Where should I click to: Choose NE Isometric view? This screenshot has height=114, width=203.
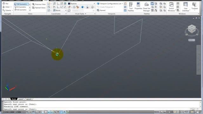click(21, 10)
